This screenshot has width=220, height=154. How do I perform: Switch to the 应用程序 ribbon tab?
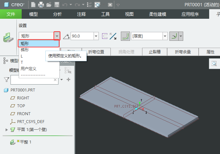click(190, 14)
